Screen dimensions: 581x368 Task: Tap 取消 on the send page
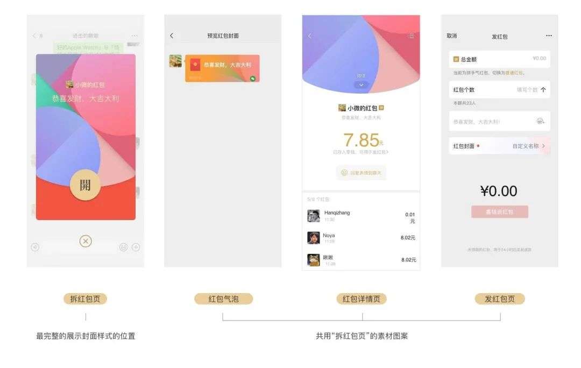(452, 36)
